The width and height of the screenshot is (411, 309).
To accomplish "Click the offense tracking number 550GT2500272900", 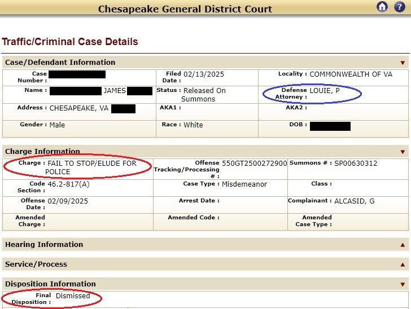I will pyautogui.click(x=255, y=164).
